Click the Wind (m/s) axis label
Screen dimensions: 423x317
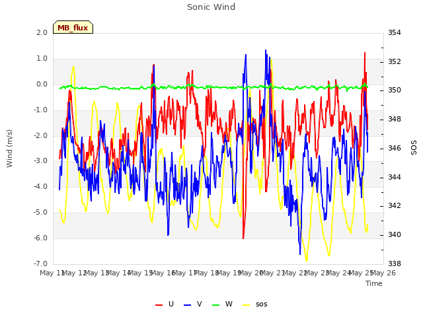pyautogui.click(x=9, y=149)
